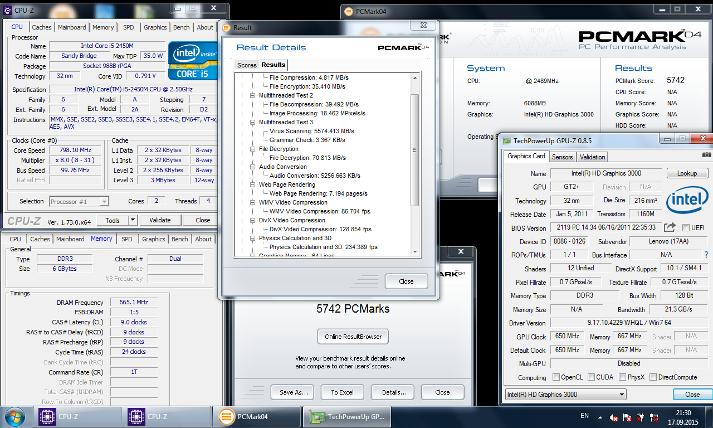The width and height of the screenshot is (713, 428).
Task: Click the Details... button in PCMark04
Action: click(x=394, y=392)
